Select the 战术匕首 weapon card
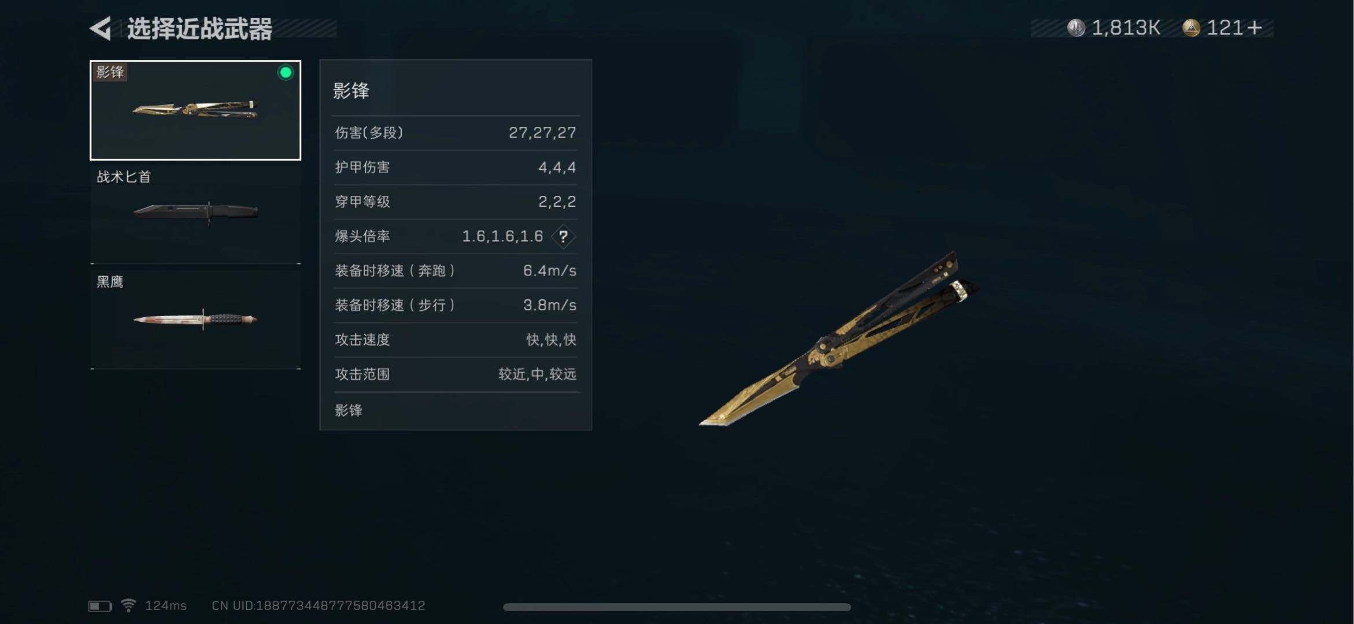1354x624 pixels. tap(195, 214)
